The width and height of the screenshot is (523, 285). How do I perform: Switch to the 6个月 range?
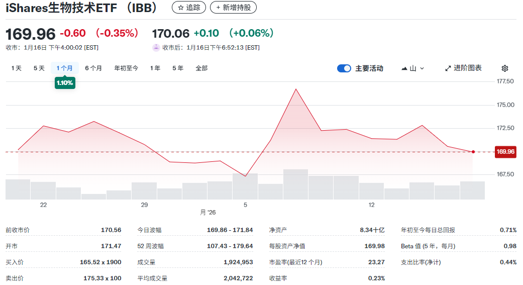pos(93,68)
